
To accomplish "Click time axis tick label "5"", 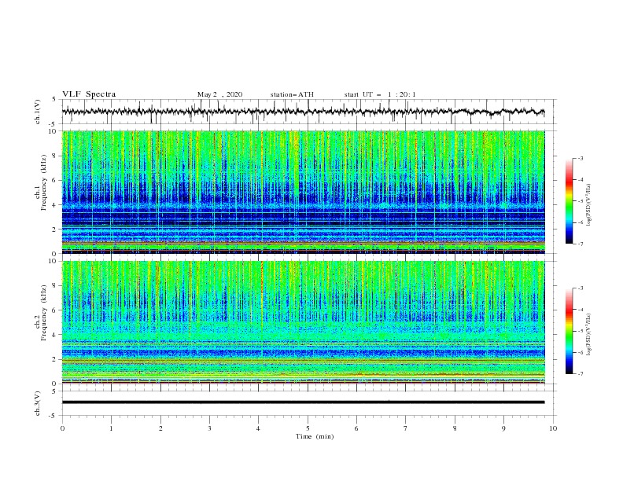I will pyautogui.click(x=308, y=428).
